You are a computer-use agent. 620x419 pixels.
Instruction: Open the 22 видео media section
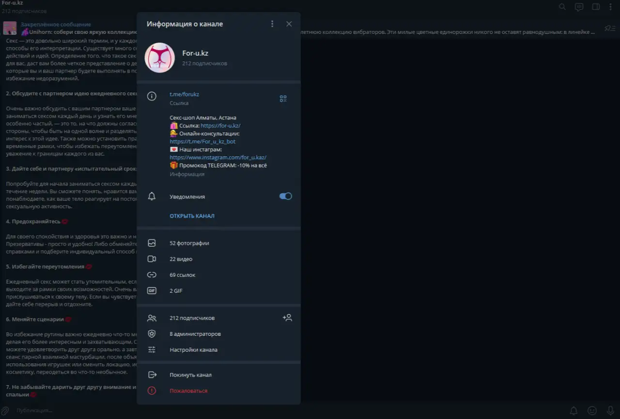(181, 259)
